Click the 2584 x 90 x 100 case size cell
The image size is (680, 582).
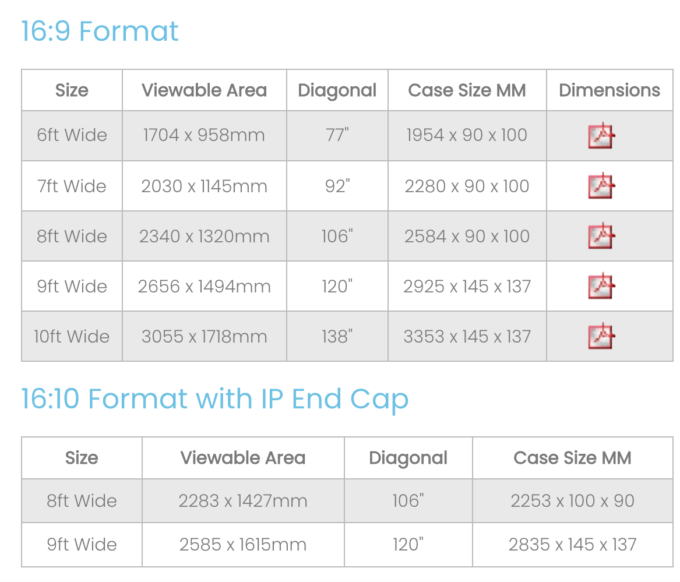tap(467, 237)
